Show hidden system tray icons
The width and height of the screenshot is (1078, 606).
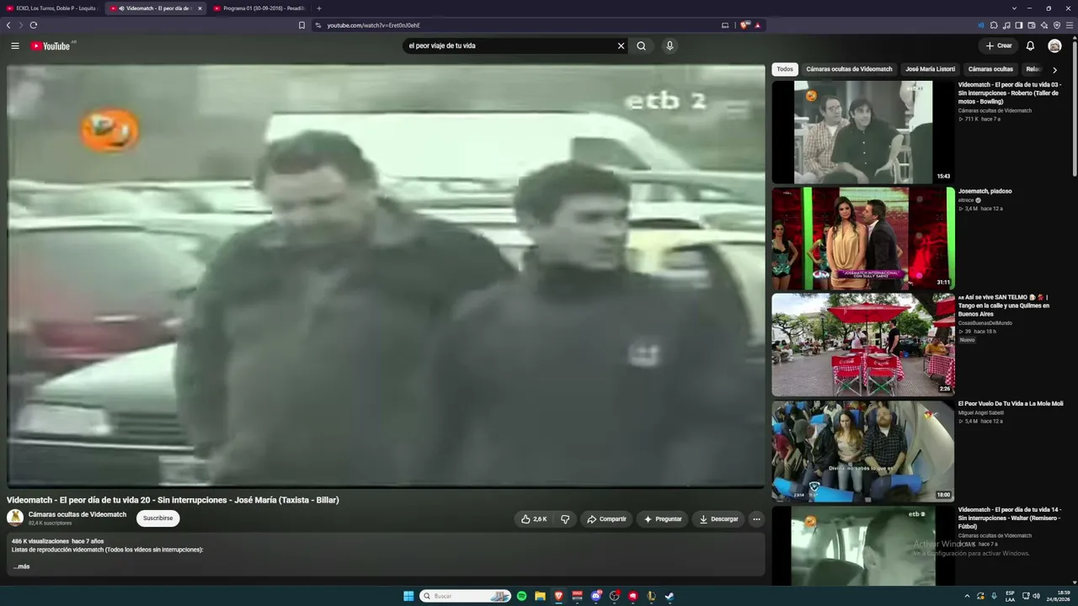tap(967, 596)
